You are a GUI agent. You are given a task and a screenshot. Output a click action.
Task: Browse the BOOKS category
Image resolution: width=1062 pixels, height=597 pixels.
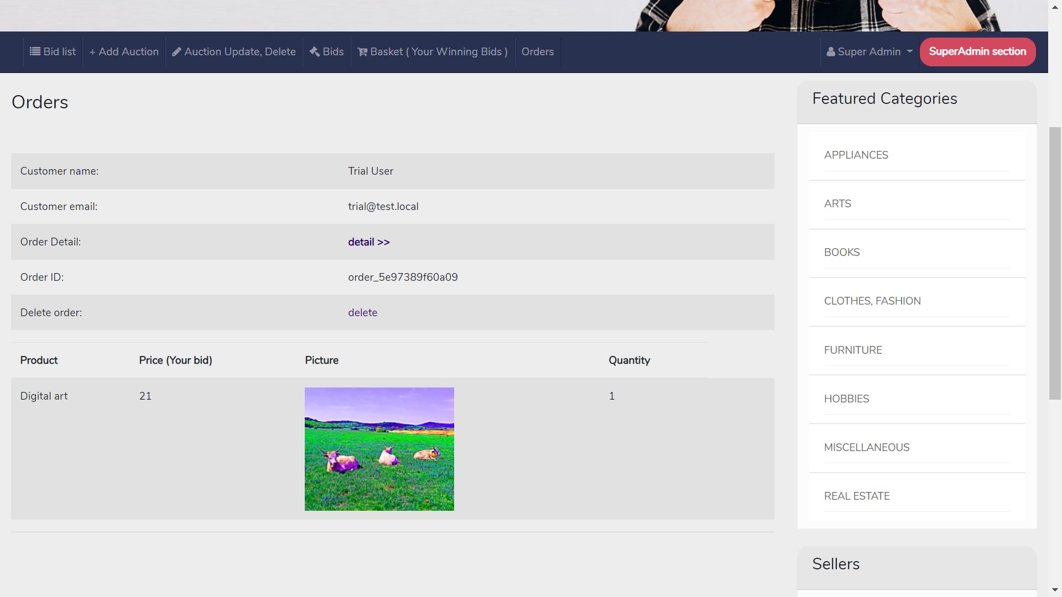(841, 252)
